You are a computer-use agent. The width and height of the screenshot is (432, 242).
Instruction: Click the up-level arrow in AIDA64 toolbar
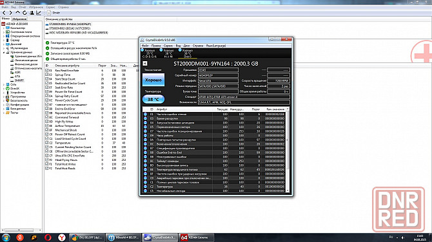(17, 13)
